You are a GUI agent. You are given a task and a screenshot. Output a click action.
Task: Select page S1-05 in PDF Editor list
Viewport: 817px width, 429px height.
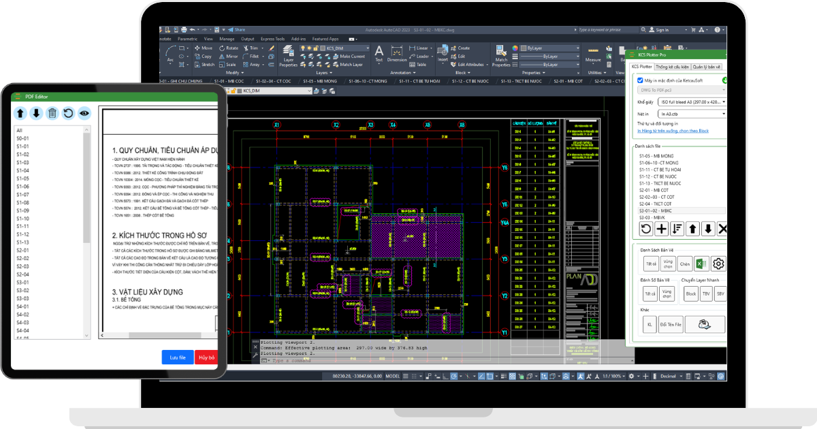coord(22,178)
